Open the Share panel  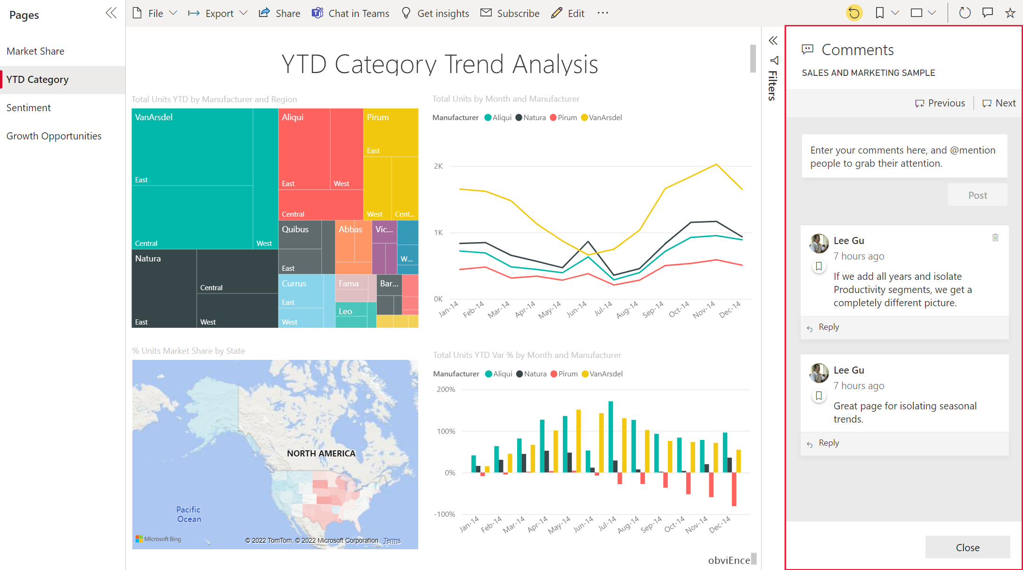pyautogui.click(x=279, y=13)
